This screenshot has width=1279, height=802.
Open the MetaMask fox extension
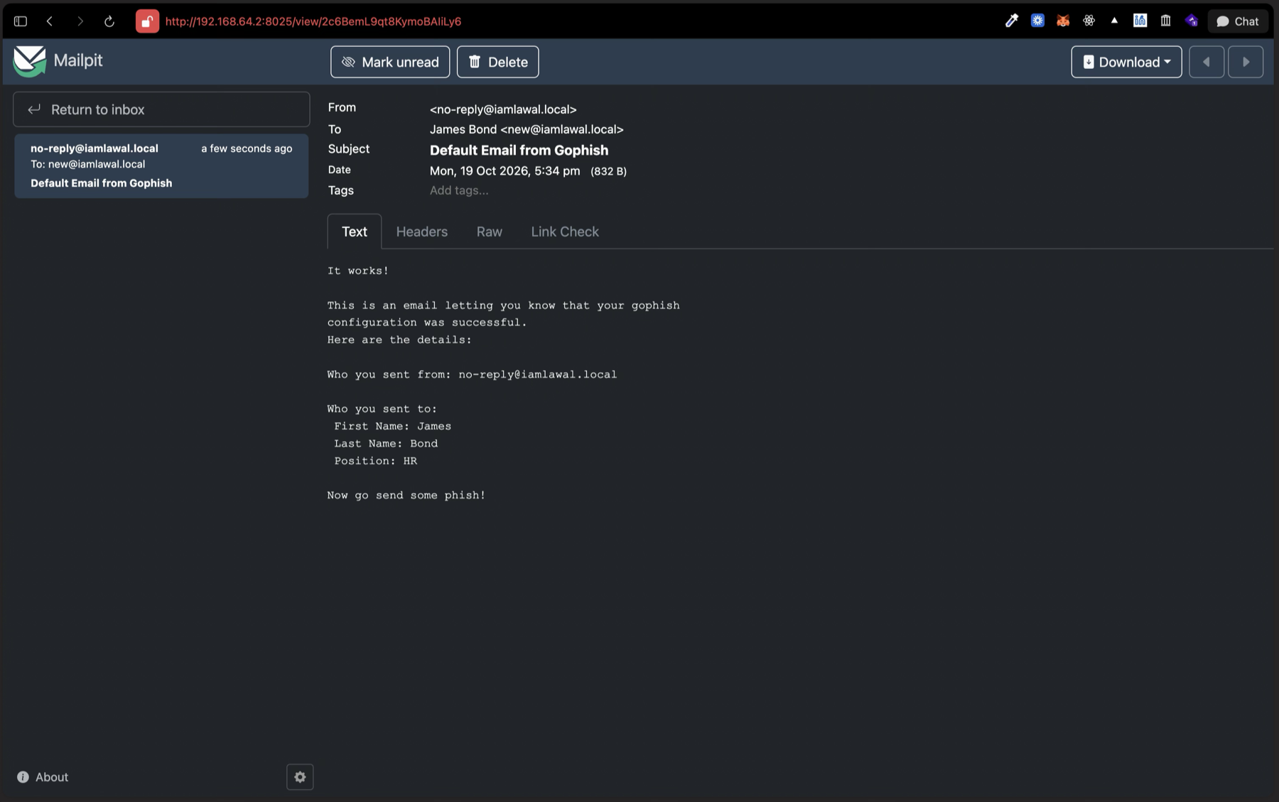[1063, 21]
